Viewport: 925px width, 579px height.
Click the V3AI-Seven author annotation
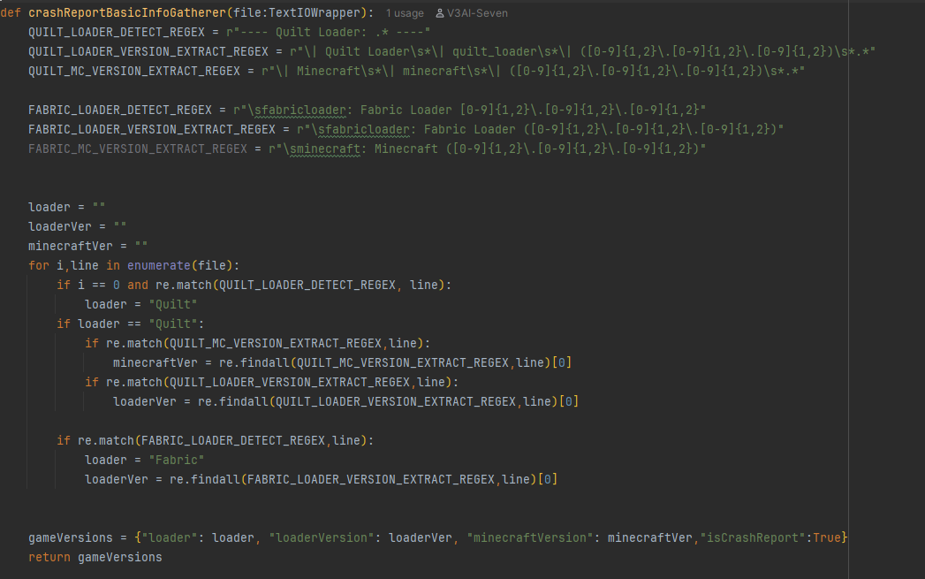[478, 13]
